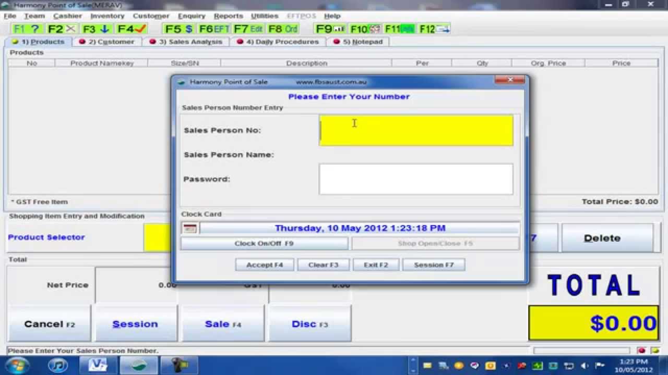Click the Sale F4 button

coord(223,323)
